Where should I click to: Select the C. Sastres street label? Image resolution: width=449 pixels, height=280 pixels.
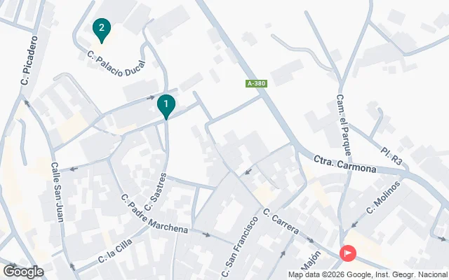(156, 192)
